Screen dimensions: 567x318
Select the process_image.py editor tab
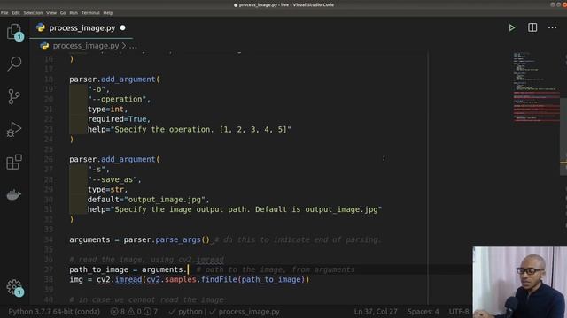pyautogui.click(x=82, y=27)
